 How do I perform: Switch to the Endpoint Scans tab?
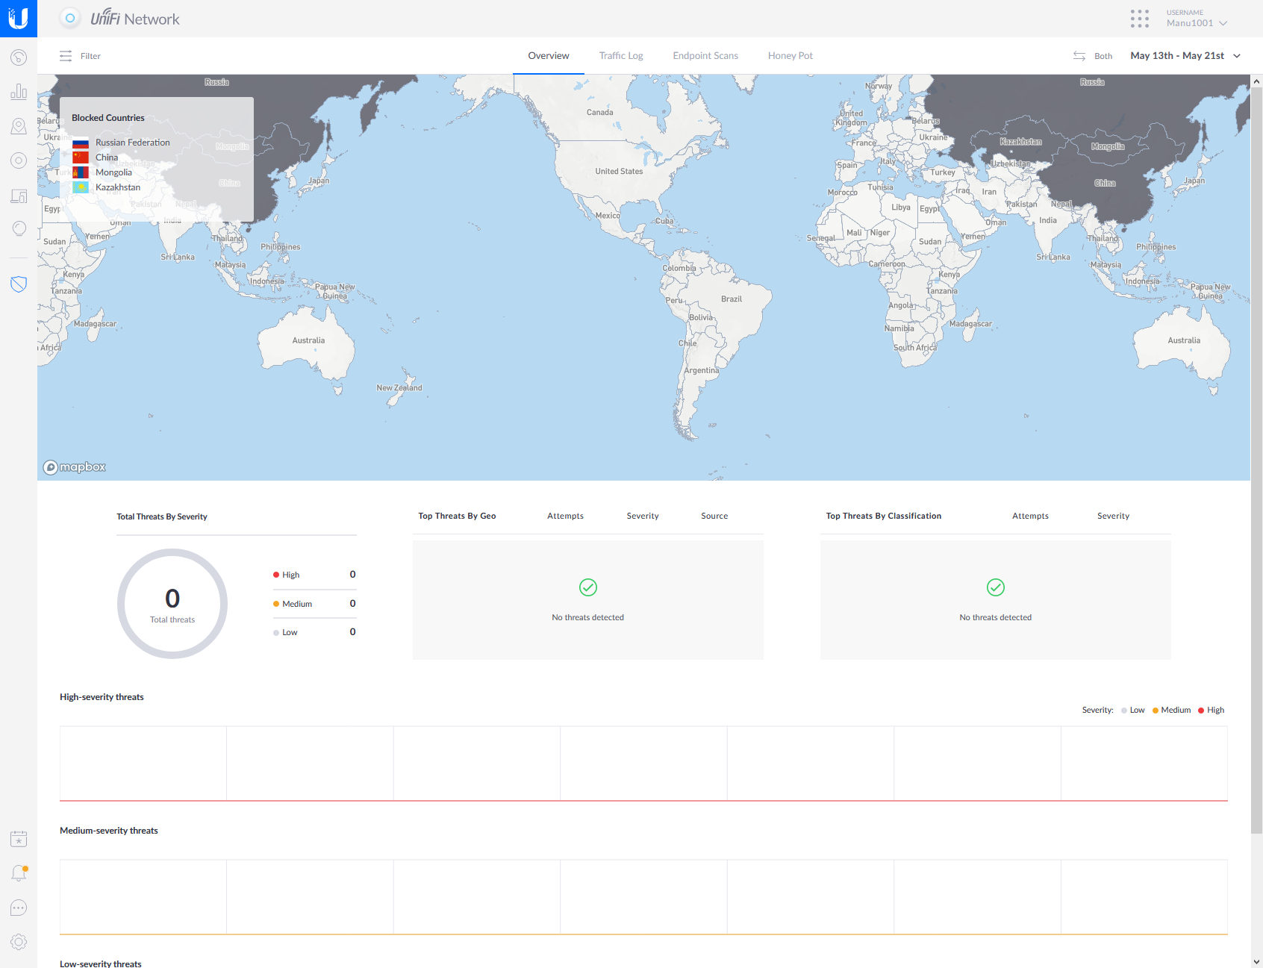(705, 56)
